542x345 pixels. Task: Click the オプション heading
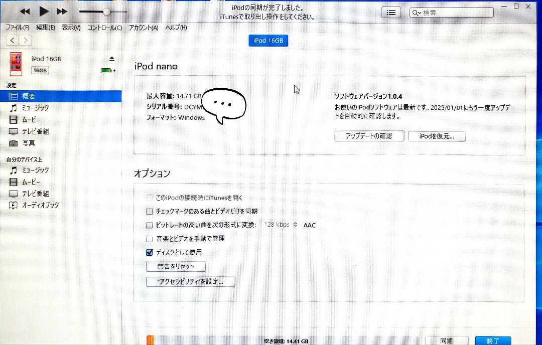[152, 174]
